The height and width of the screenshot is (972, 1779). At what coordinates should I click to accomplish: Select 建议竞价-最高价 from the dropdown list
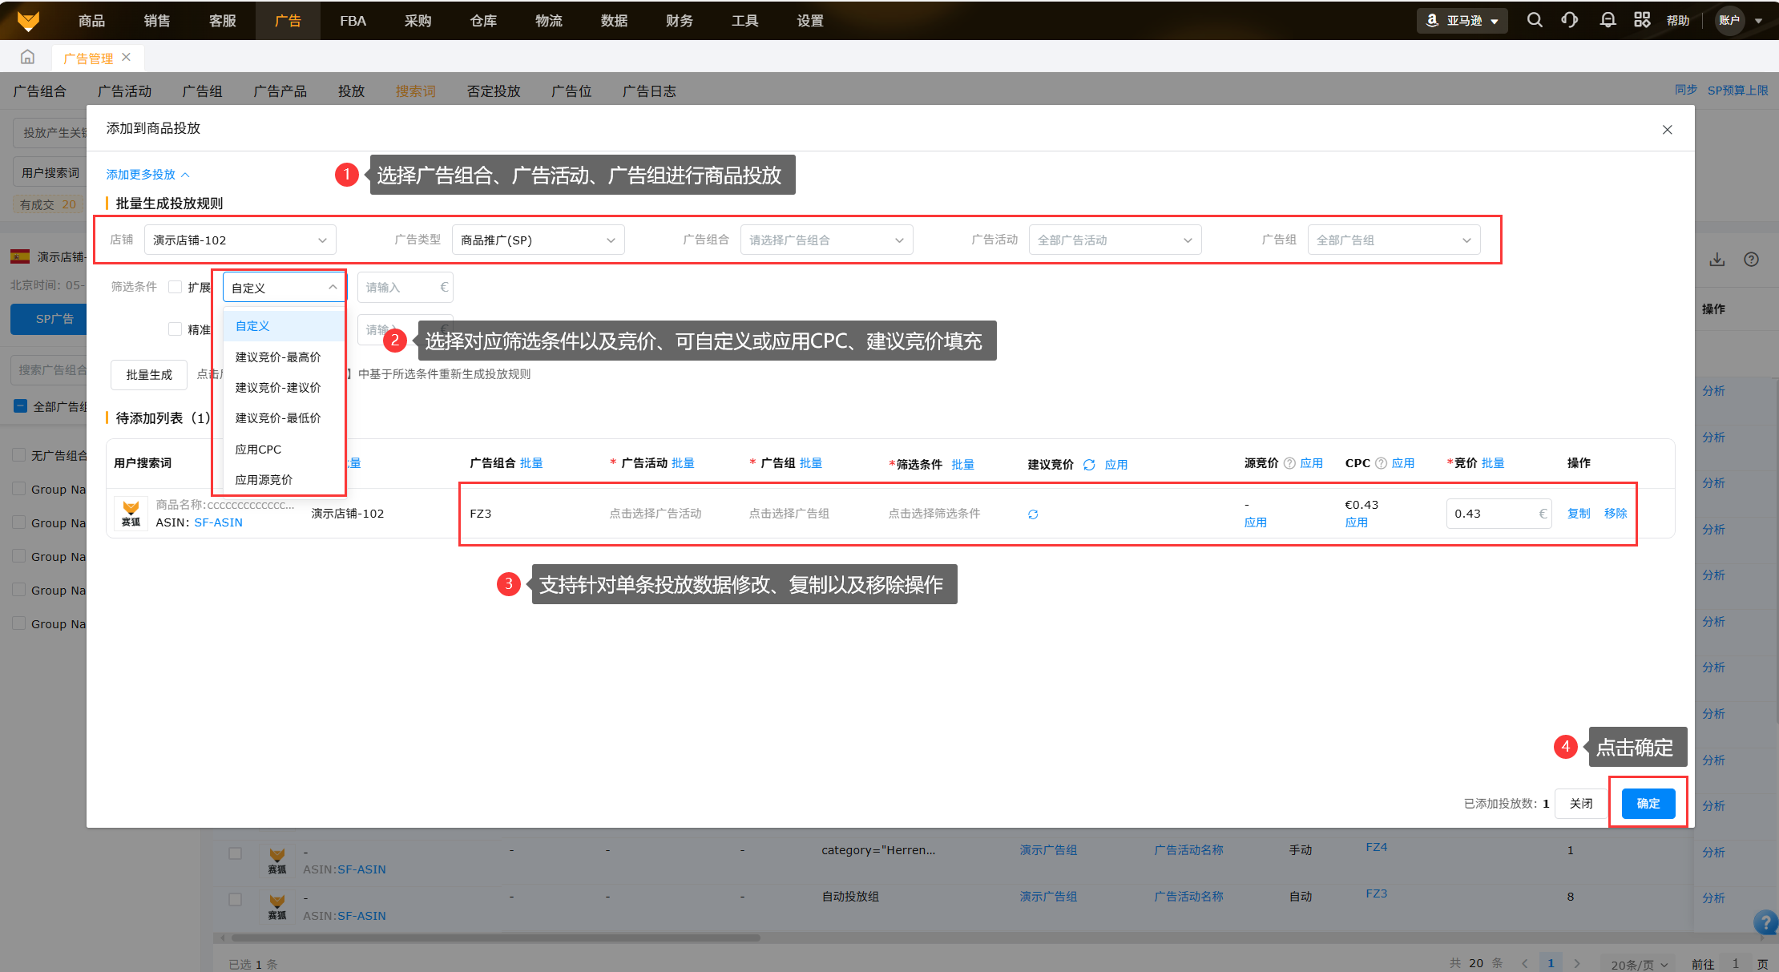point(278,357)
